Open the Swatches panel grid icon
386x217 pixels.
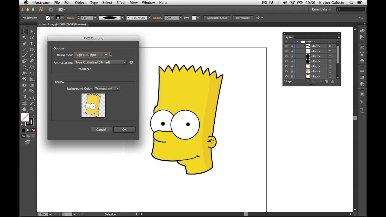[x=362, y=47]
